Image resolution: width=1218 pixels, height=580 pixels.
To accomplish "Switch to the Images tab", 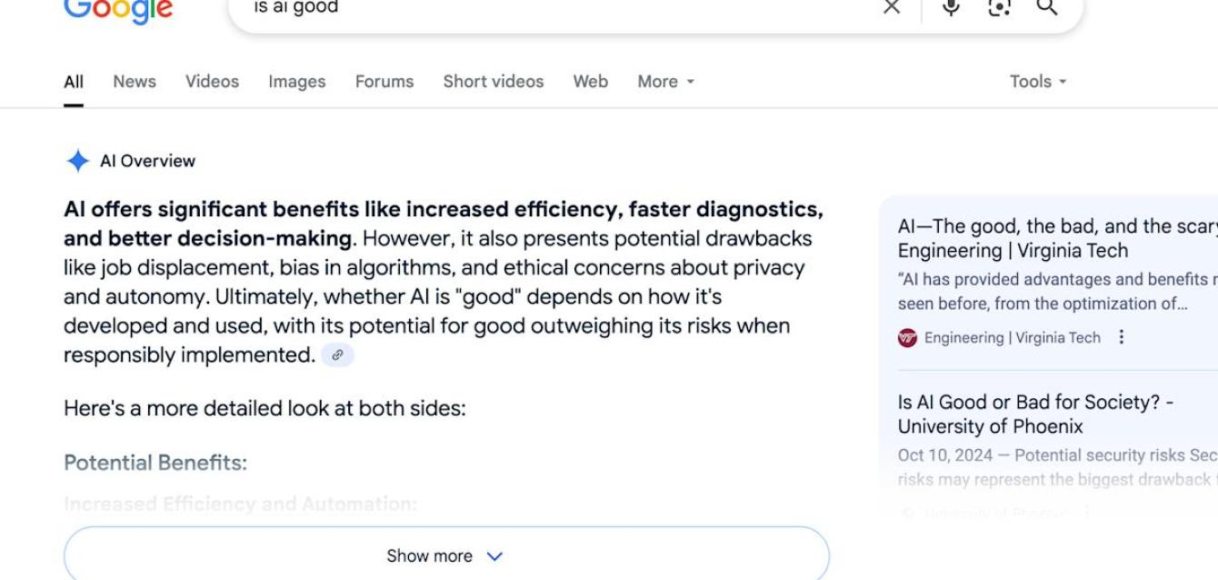I will click(296, 80).
